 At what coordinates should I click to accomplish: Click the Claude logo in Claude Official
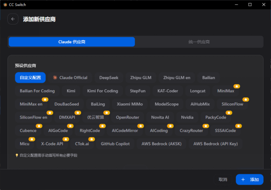click(55, 77)
